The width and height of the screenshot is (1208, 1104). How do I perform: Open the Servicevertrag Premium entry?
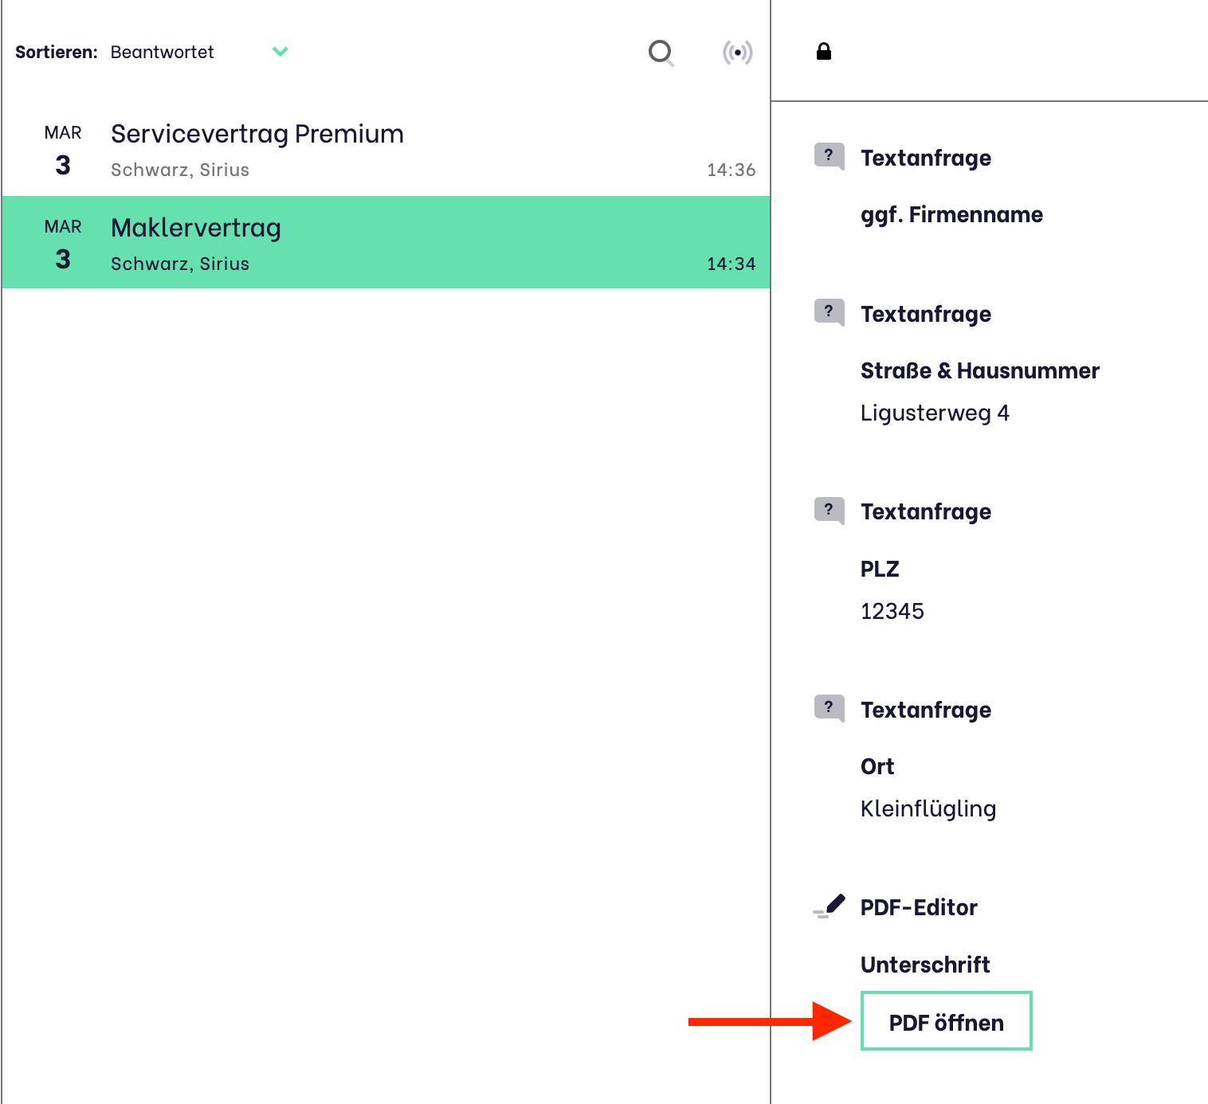click(x=257, y=134)
